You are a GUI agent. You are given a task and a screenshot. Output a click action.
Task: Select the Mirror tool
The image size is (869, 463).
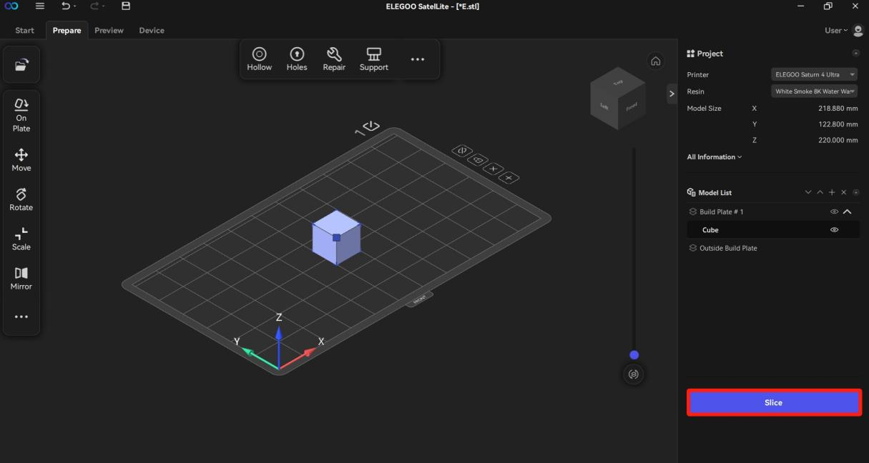[21, 278]
